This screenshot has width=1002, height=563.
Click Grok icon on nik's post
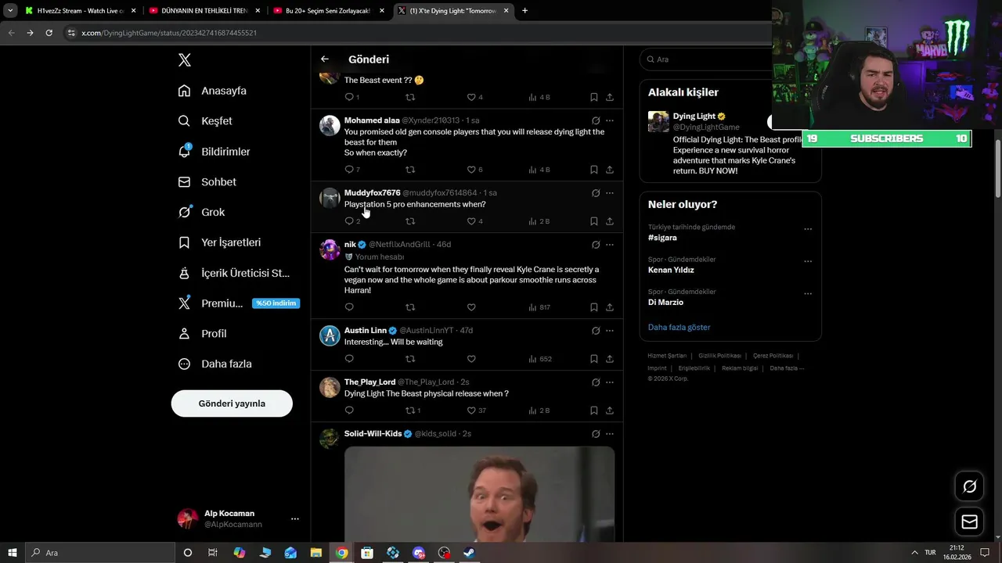click(x=596, y=245)
